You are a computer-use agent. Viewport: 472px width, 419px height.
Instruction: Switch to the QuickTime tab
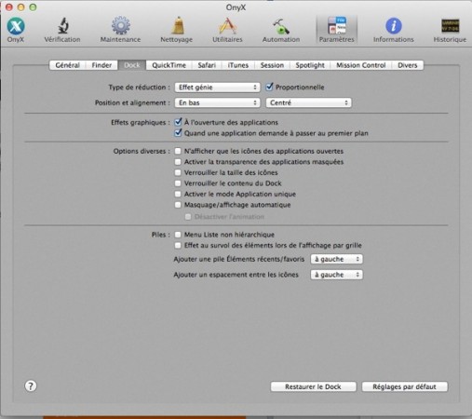click(x=169, y=65)
